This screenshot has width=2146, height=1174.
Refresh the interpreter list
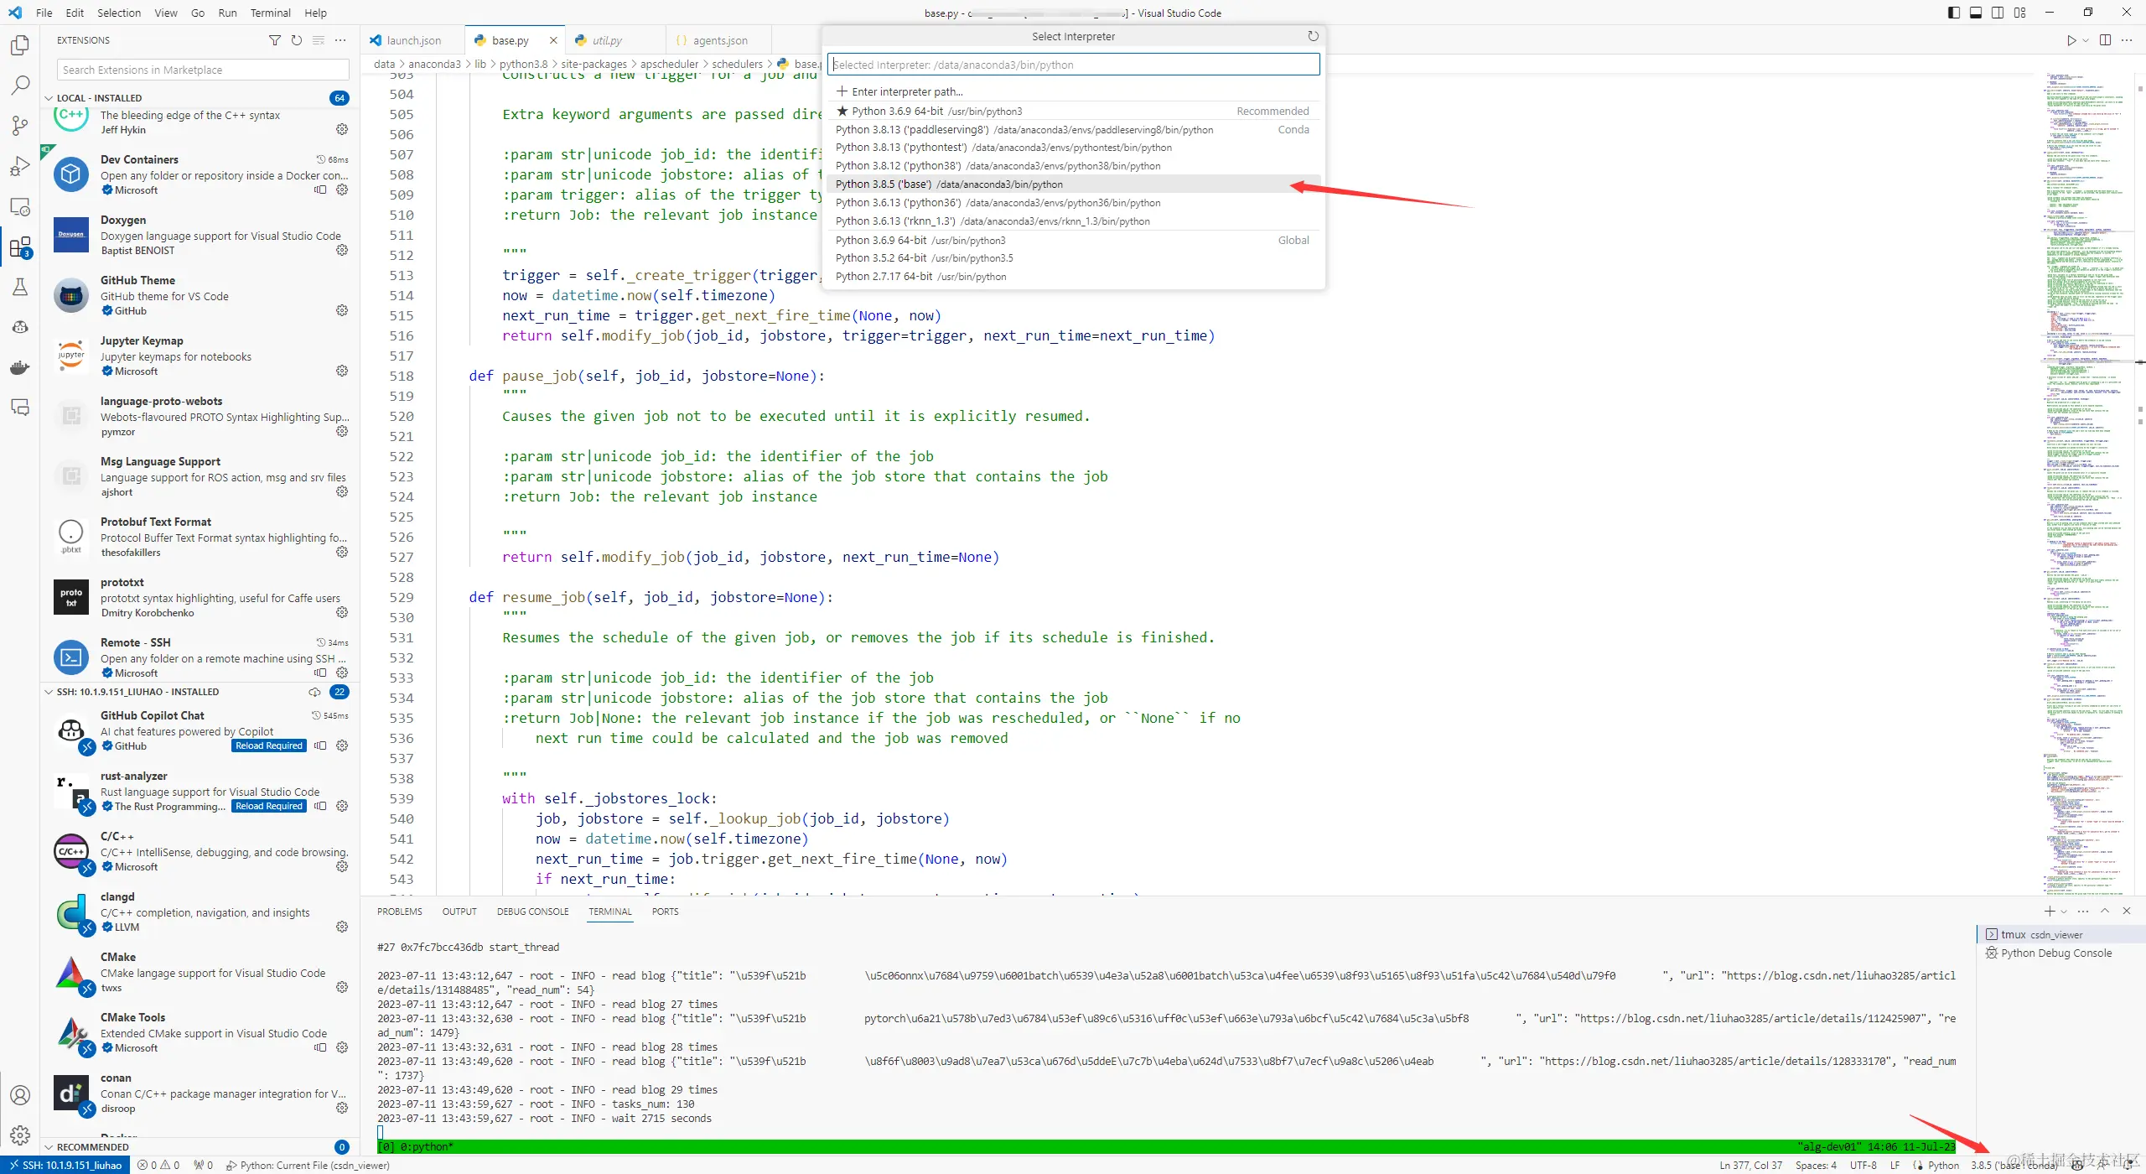pyautogui.click(x=1313, y=36)
